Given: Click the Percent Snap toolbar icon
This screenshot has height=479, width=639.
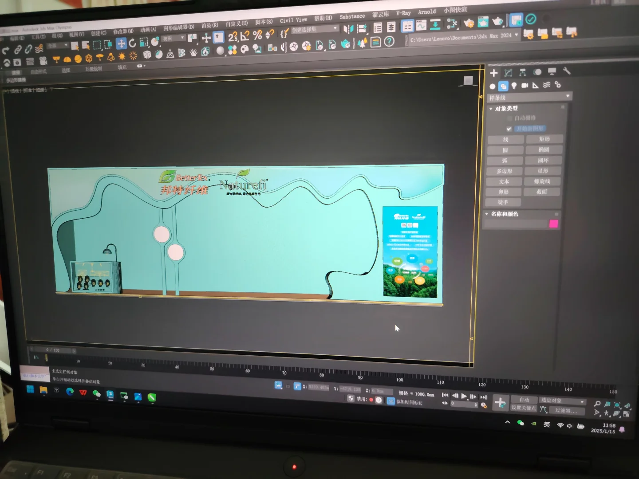Looking at the screenshot, I should tap(257, 35).
